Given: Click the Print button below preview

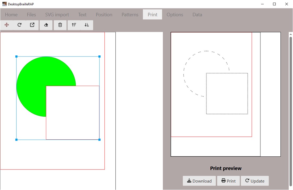Looking at the screenshot, I should click(228, 181).
